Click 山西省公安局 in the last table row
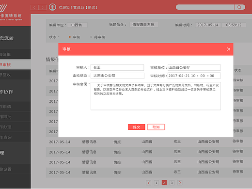This screenshot has height=189, width=252. (208, 172)
